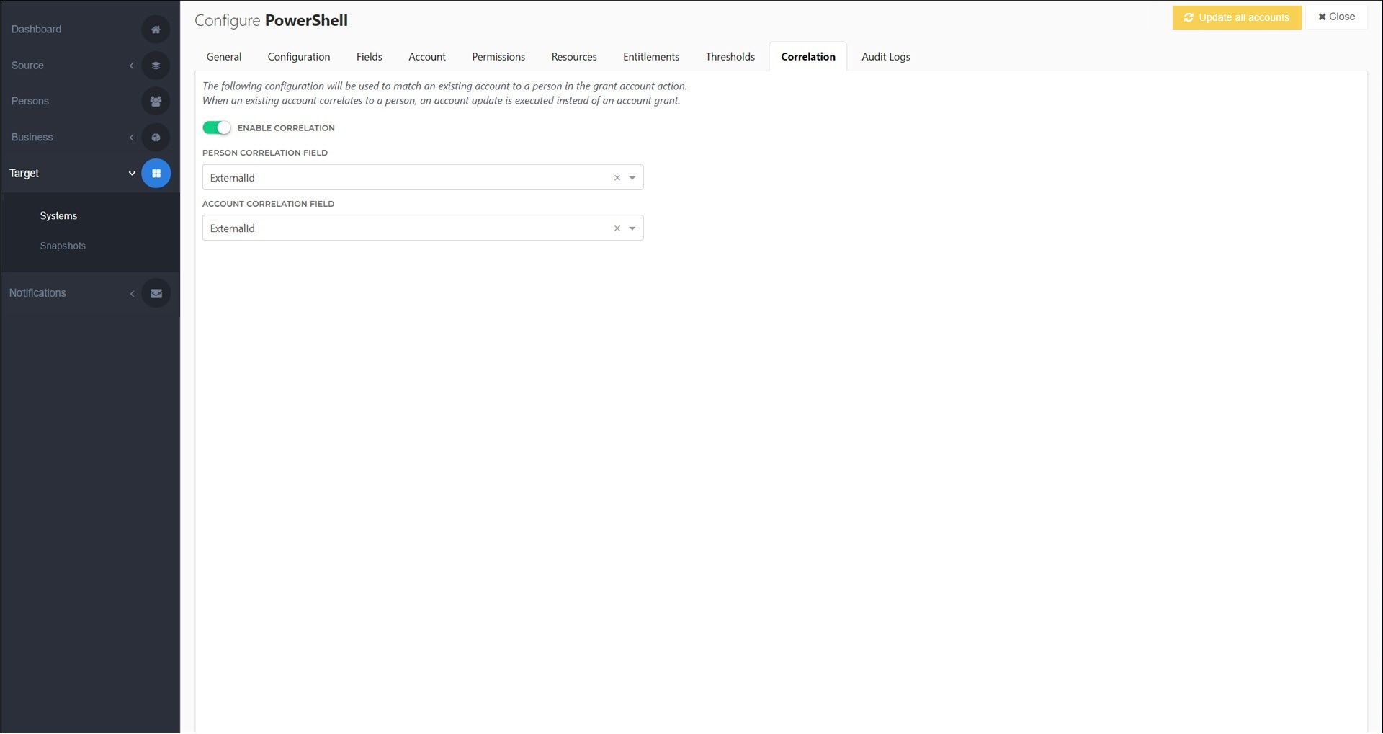Click Update all accounts button
Screen dimensions: 1383x734
pos(1237,17)
